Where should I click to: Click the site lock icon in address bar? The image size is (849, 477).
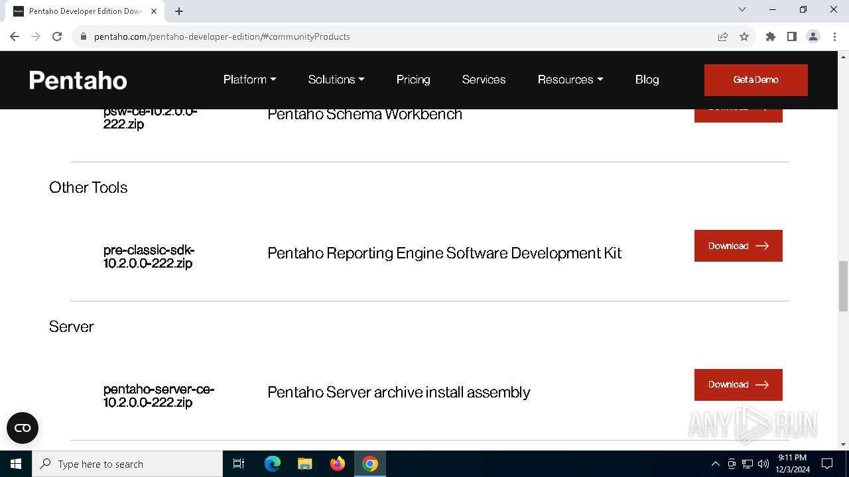[x=84, y=36]
